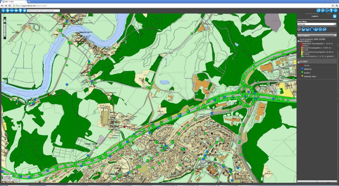Screen dimensions: 339x186
Task: Reload the page with browser refresh button
Action: tap(9, 6)
